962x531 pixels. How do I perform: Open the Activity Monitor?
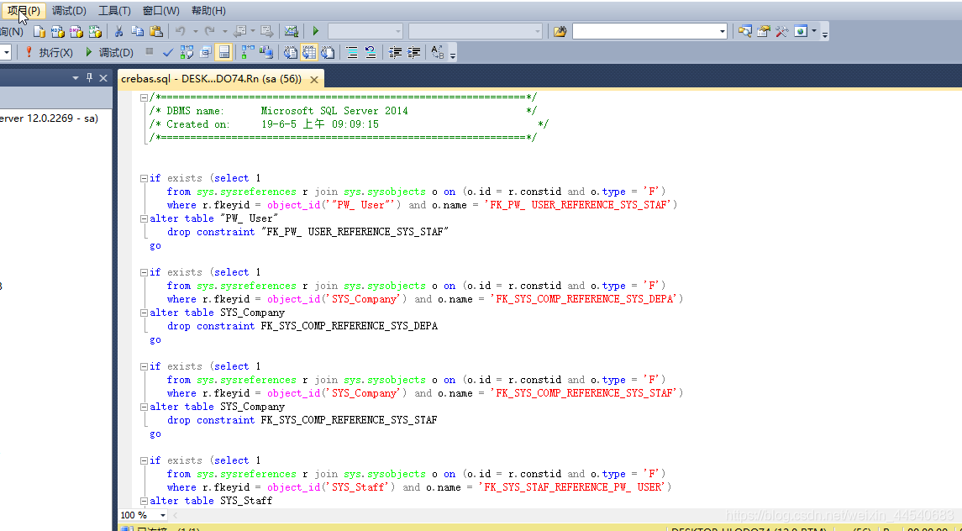coord(291,31)
